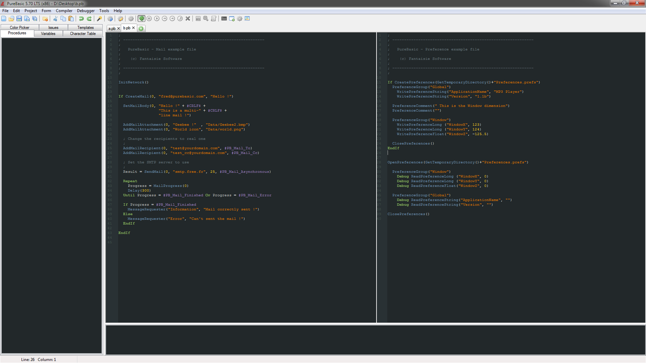Select the b.pb source tab

(126, 28)
